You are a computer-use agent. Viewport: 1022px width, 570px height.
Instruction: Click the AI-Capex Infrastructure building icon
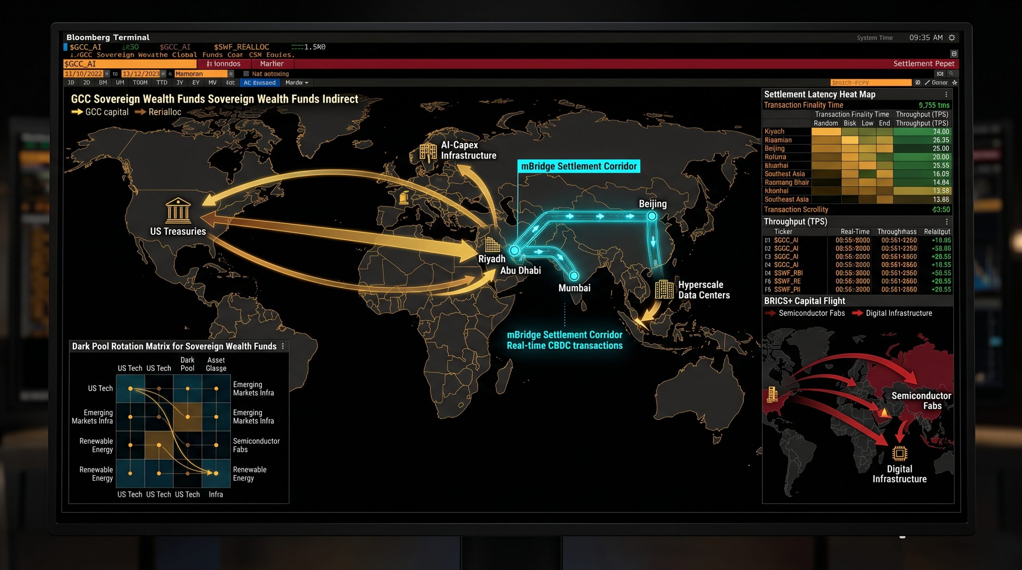click(x=428, y=152)
